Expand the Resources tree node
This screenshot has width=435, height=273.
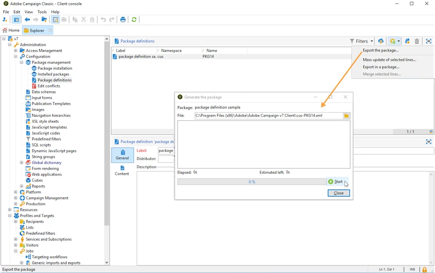pyautogui.click(x=10, y=210)
